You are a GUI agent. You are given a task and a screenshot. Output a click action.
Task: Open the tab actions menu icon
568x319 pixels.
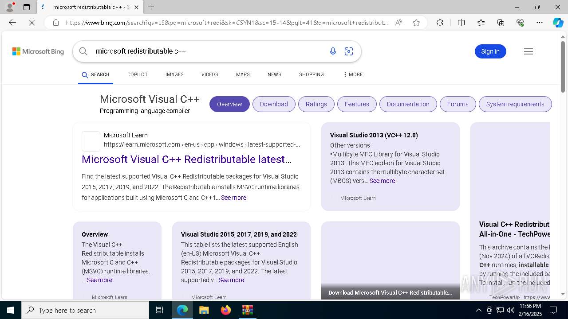(27, 7)
